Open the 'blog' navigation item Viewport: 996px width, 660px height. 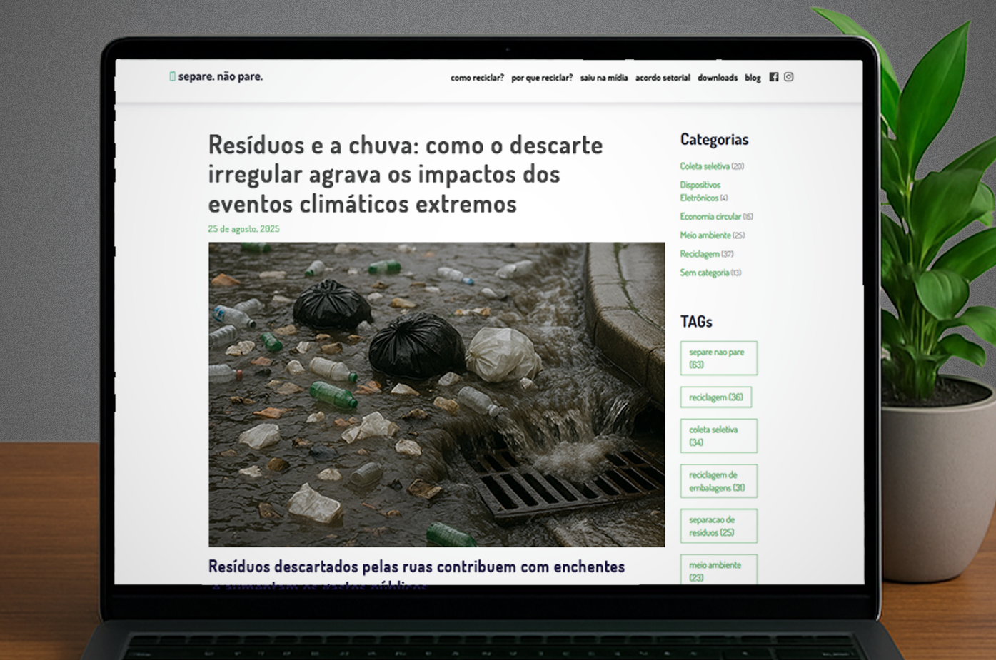(x=753, y=78)
